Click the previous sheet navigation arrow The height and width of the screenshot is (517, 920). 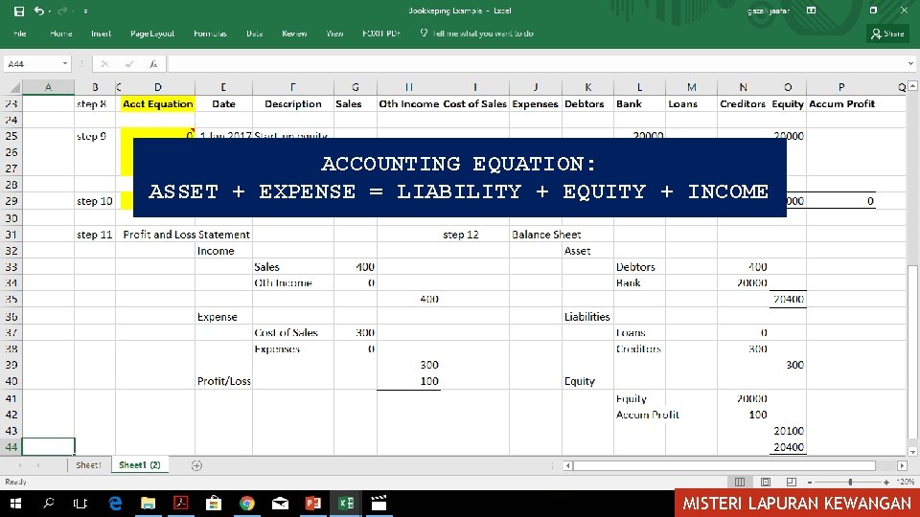coord(20,465)
